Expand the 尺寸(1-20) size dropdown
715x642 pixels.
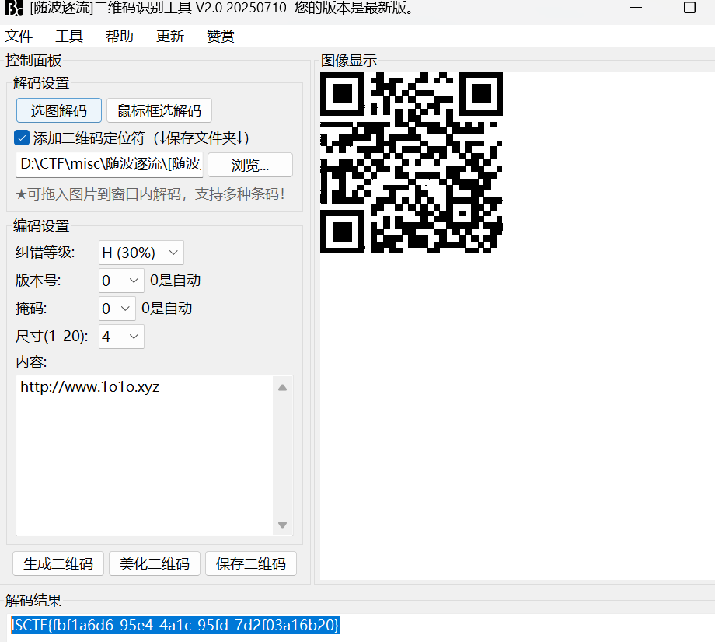122,337
